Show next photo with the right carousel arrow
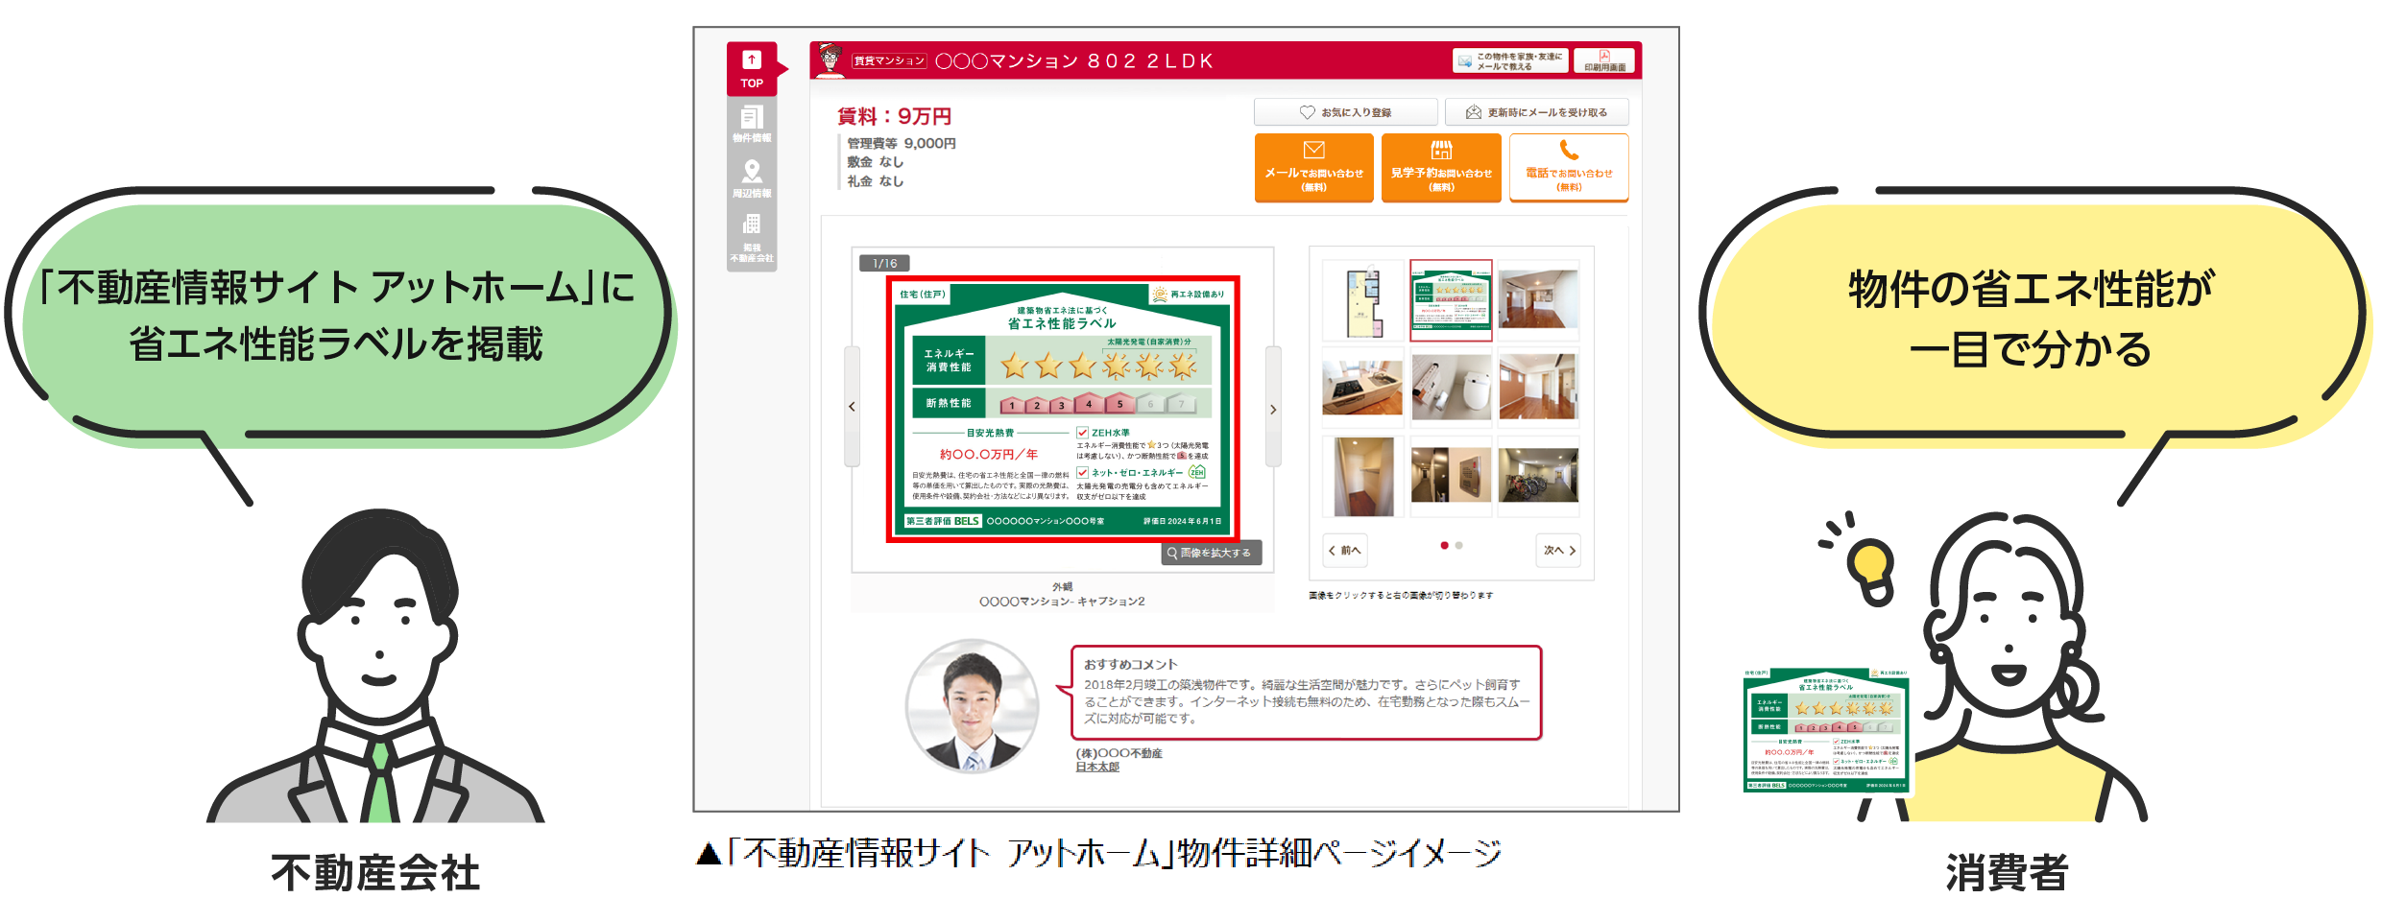This screenshot has height=922, width=2382. (x=1273, y=407)
